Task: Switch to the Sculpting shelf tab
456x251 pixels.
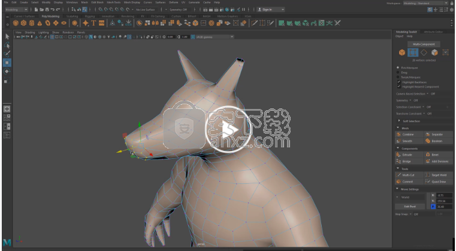Action: pyautogui.click(x=72, y=16)
